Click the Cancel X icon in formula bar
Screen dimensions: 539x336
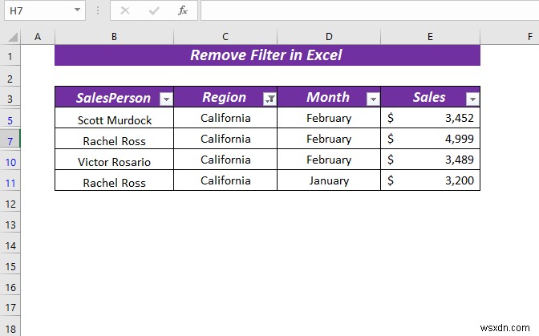pyautogui.click(x=125, y=10)
